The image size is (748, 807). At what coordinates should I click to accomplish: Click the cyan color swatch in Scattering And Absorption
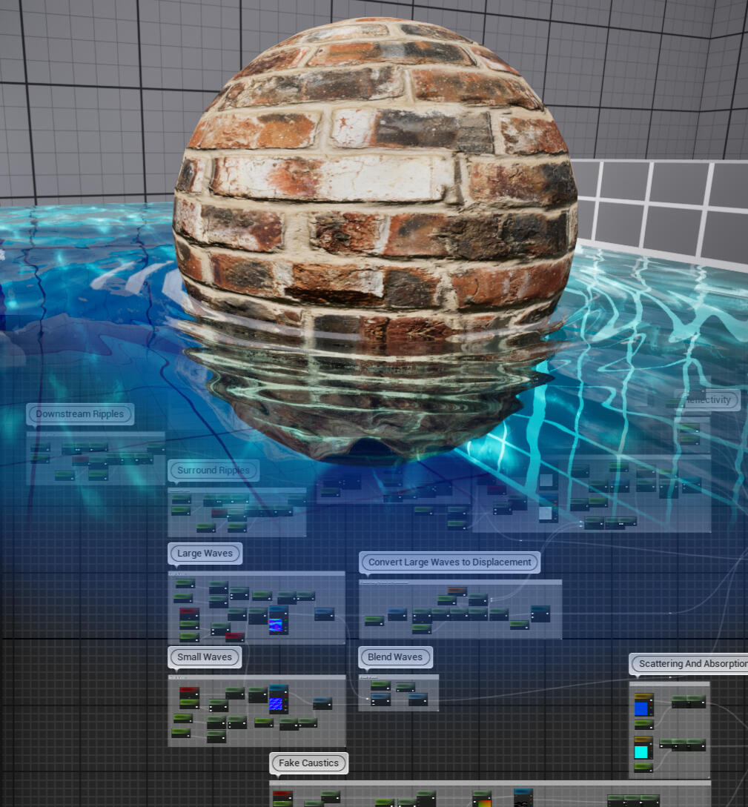642,752
